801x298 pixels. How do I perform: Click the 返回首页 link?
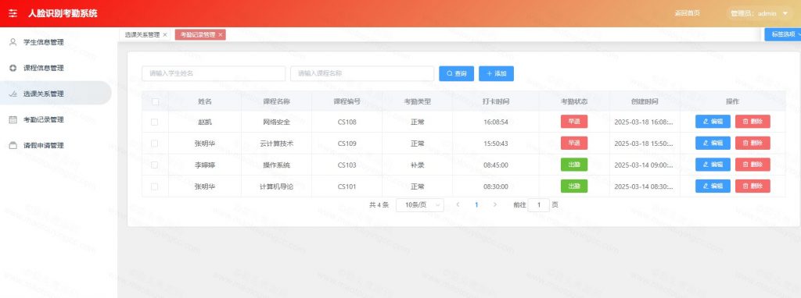(687, 14)
